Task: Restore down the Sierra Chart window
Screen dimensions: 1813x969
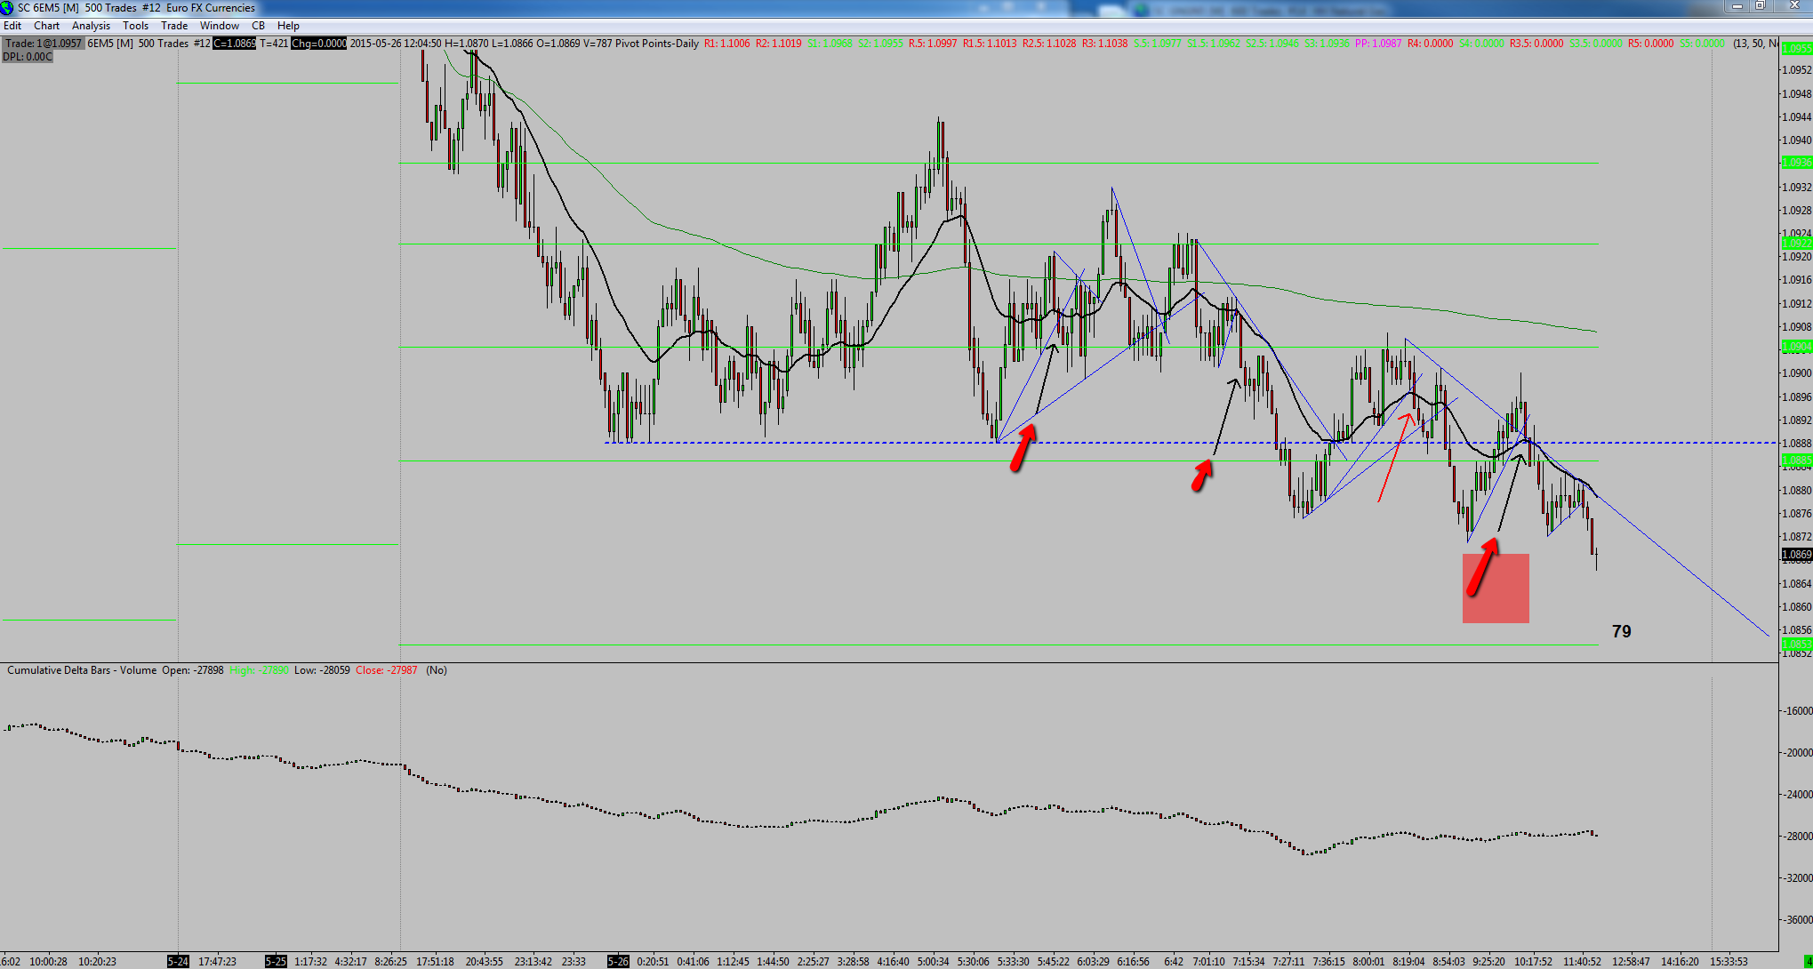Action: pos(1760,6)
